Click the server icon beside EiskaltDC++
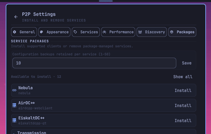Viewport: 211px width, 134px height. (14, 120)
